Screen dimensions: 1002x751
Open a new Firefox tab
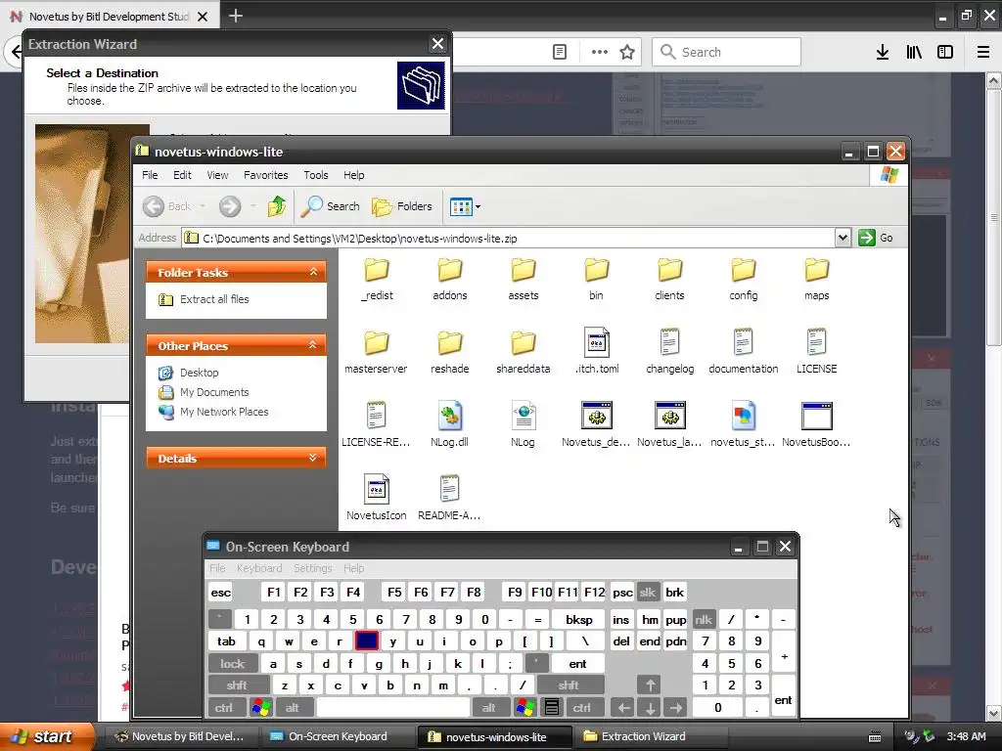[x=236, y=16]
